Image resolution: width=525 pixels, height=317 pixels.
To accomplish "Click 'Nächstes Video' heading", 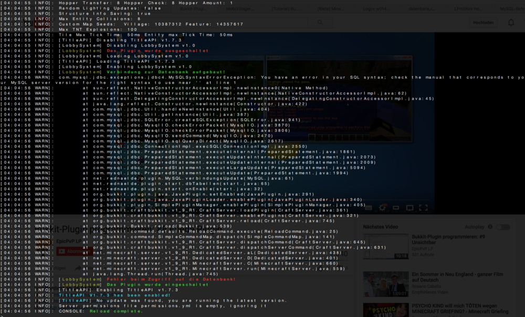I will coord(381,227).
